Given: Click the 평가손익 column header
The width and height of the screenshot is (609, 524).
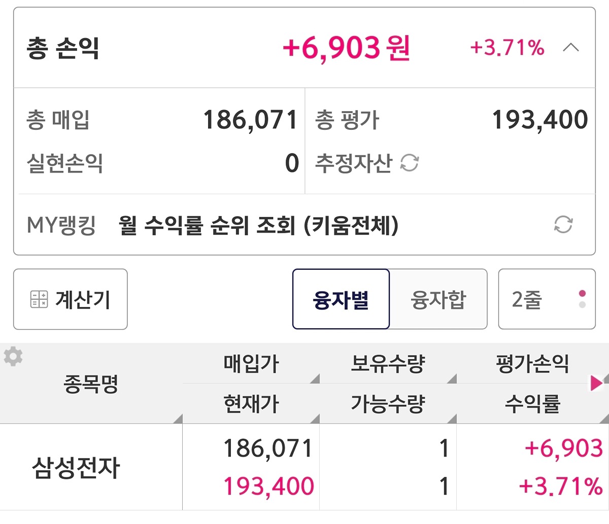Looking at the screenshot, I should pyautogui.click(x=532, y=364).
